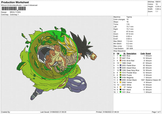Select the 2453 White color swatch
The height and width of the screenshot is (114, 162).
click(120, 85)
